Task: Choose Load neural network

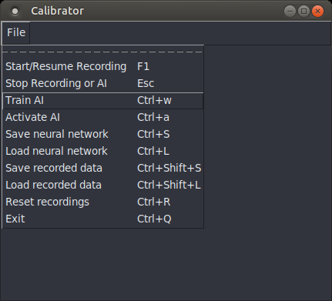Action: pyautogui.click(x=102, y=151)
